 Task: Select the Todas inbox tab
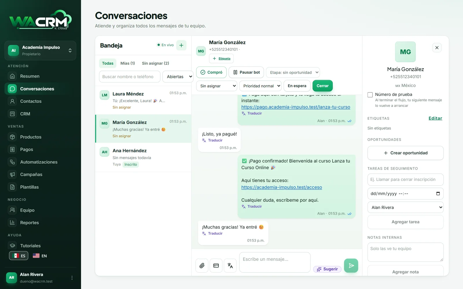tap(108, 63)
